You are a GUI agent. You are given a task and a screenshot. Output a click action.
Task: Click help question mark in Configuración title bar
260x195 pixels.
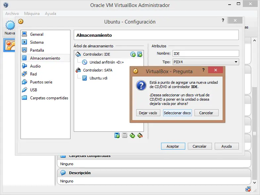(x=223, y=20)
